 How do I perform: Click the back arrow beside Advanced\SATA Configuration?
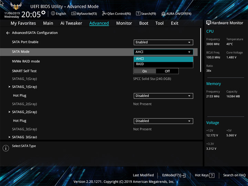(8, 33)
